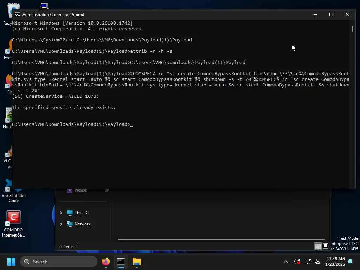
Task: Click the current command prompt input line
Action: tap(72, 124)
